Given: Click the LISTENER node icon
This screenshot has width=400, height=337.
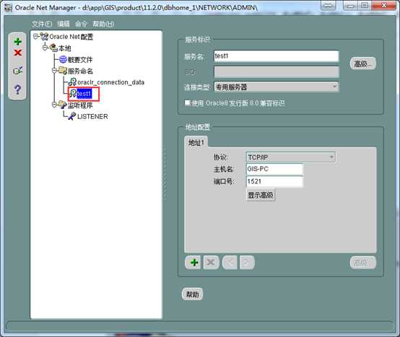Looking at the screenshot, I should [x=72, y=116].
